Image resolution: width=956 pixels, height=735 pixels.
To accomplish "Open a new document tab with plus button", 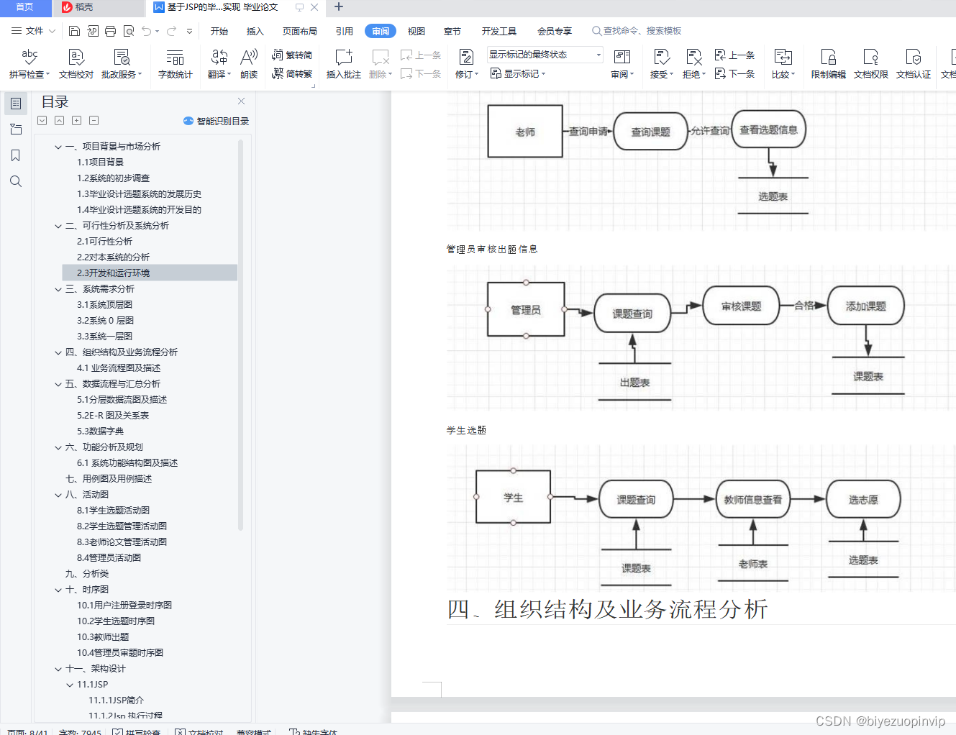I will pos(339,7).
